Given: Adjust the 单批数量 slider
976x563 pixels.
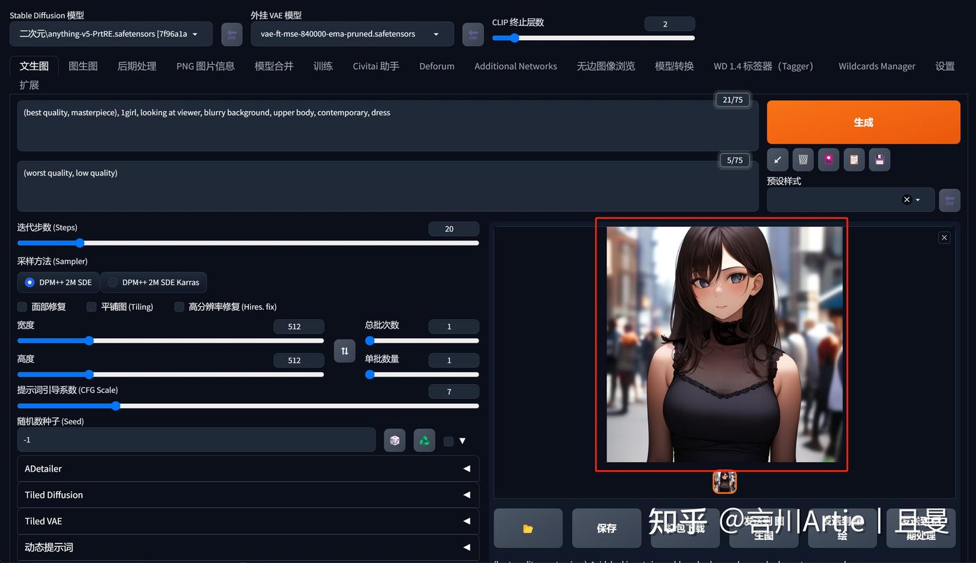Looking at the screenshot, I should coord(422,374).
